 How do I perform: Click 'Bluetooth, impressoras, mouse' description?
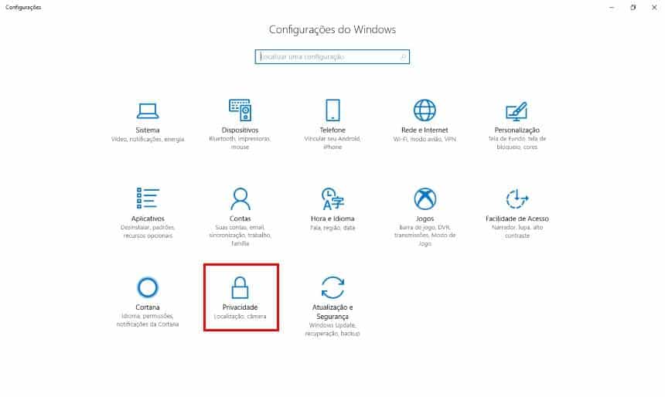(x=240, y=143)
